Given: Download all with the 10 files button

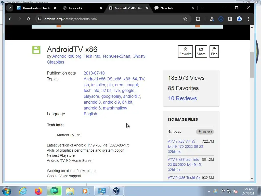Looking at the screenshot, I should point(205,132).
